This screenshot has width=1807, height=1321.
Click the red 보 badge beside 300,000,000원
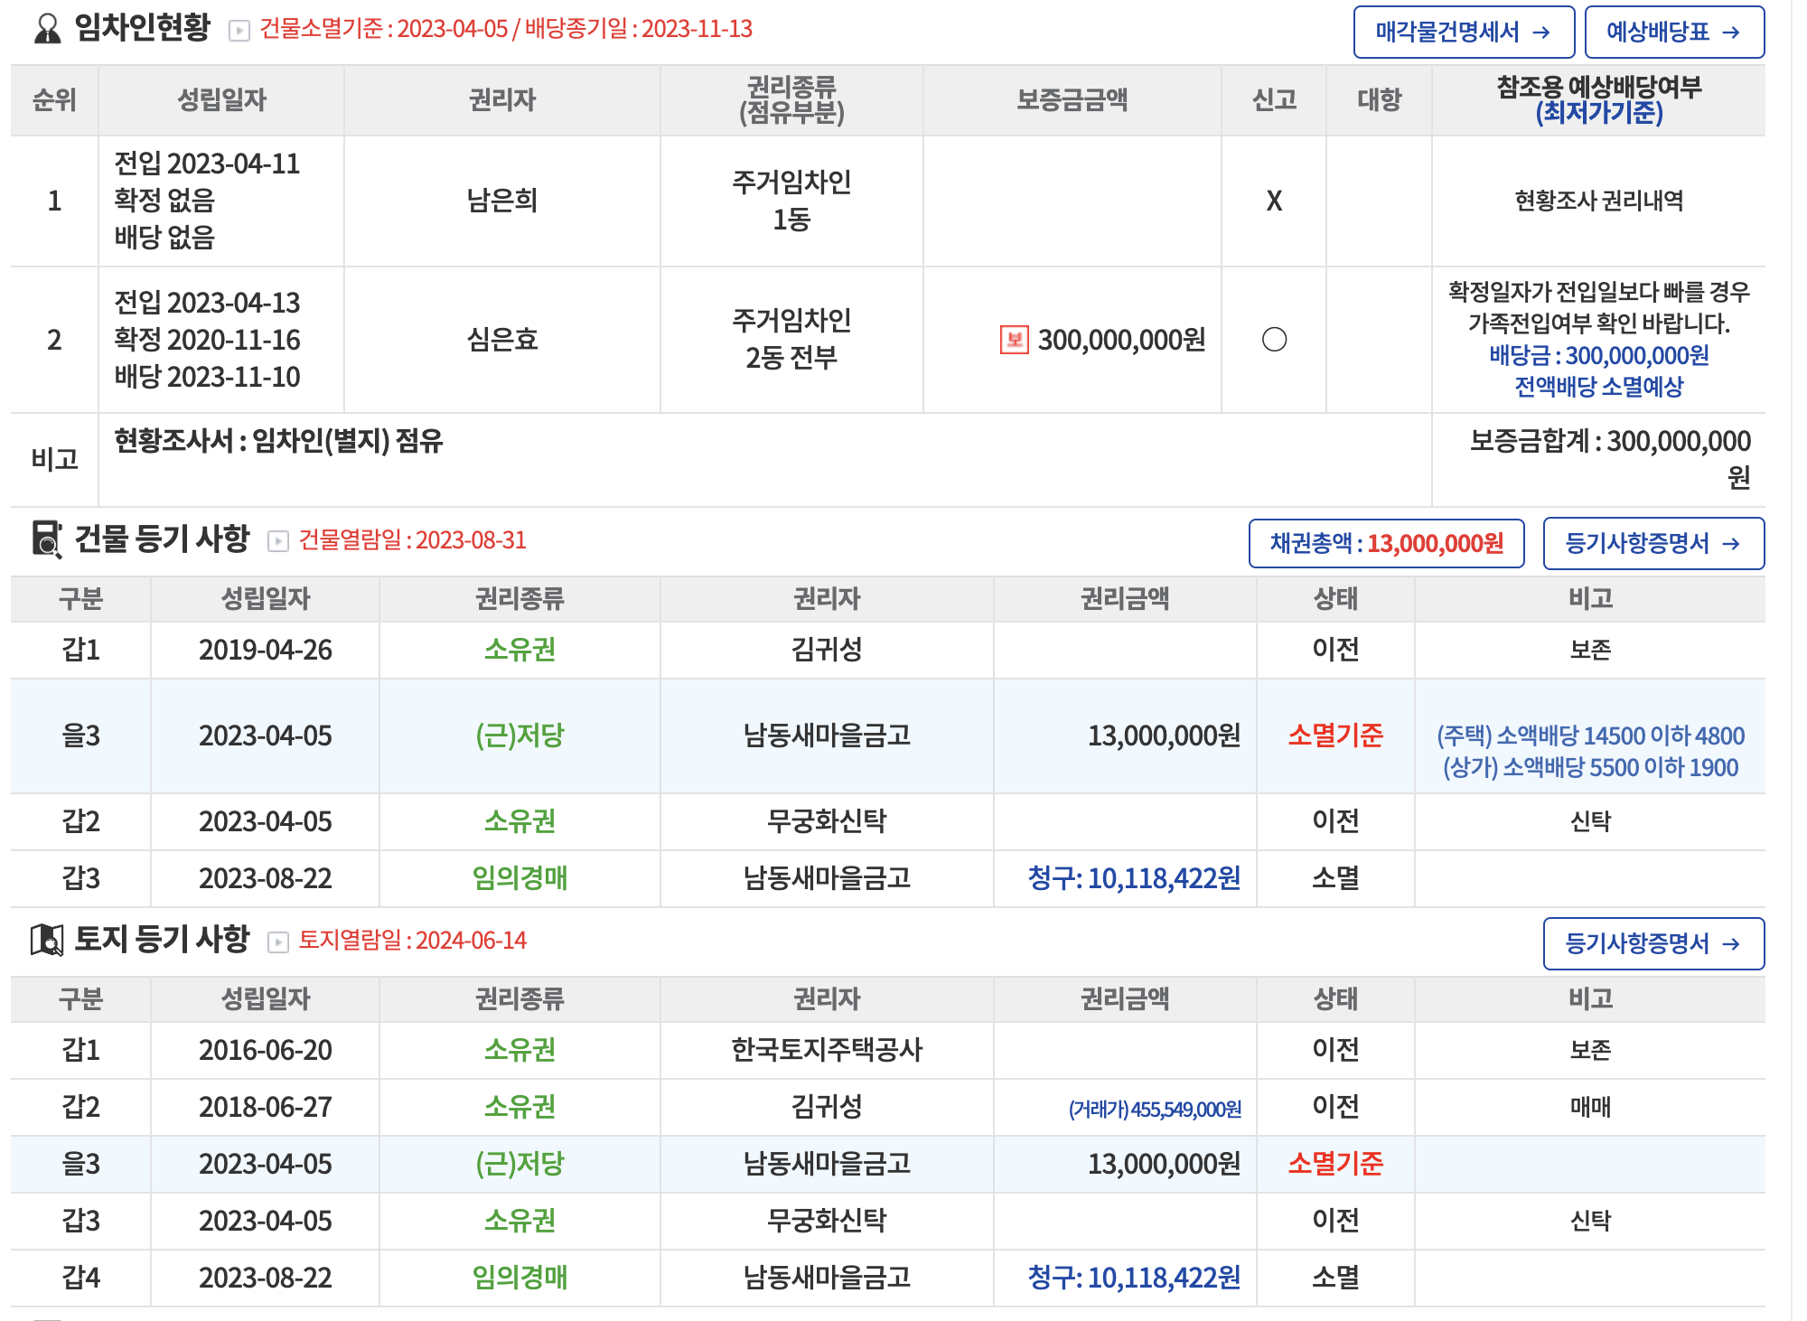coord(1014,340)
